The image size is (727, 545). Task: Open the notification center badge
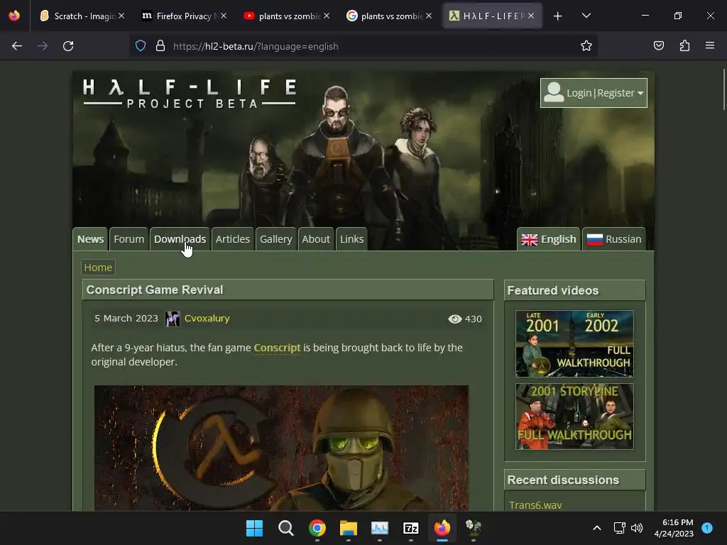[x=707, y=528]
